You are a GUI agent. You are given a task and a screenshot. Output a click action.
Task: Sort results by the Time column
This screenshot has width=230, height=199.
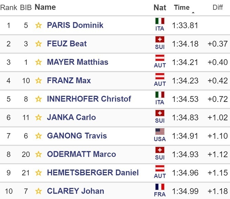pyautogui.click(x=182, y=7)
